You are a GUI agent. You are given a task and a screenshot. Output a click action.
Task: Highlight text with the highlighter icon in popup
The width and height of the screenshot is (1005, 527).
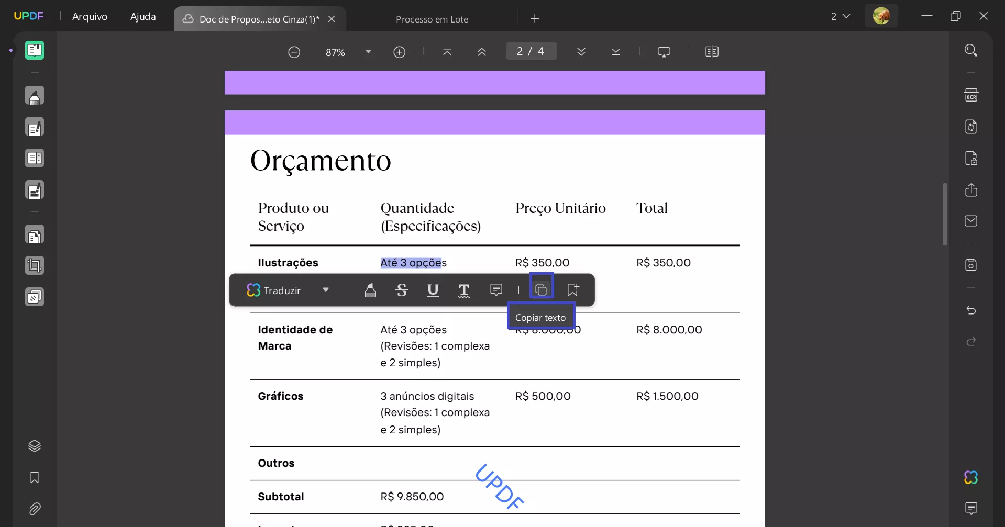point(371,290)
